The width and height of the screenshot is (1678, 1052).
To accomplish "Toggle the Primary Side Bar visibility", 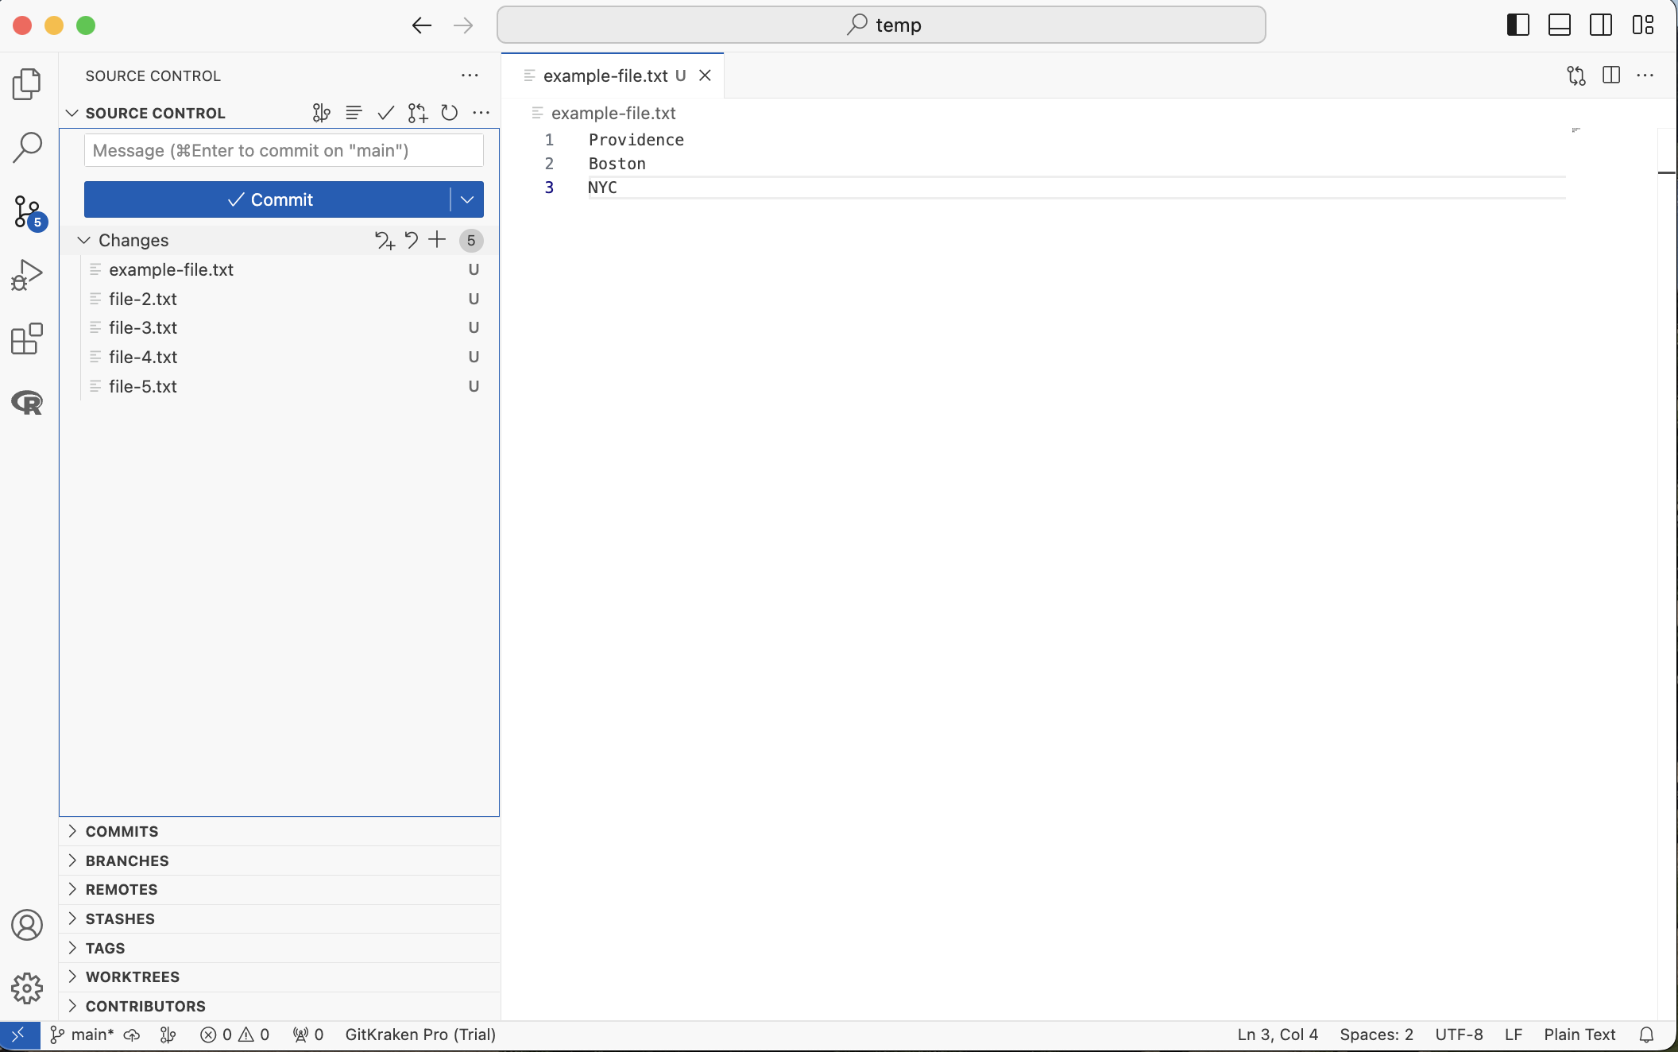I will (1518, 25).
